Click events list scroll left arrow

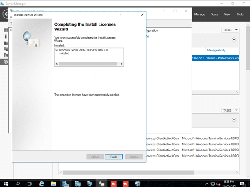pos(61,173)
